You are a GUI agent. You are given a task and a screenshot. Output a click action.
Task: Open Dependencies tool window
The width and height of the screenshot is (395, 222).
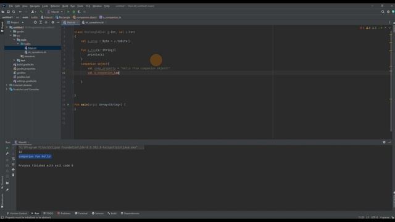[x=130, y=213]
